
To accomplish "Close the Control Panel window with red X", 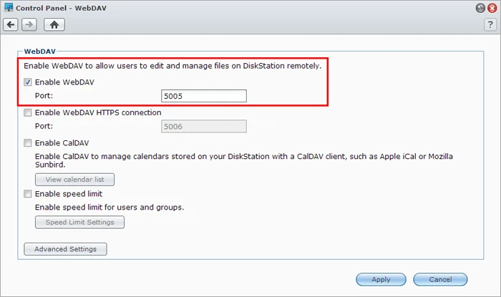I will [x=492, y=8].
